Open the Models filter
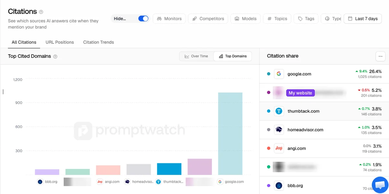This screenshot has height=194, width=389. pos(245,19)
